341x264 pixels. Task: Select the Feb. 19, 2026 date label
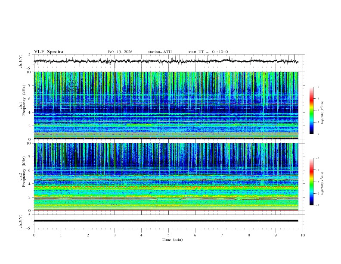pyautogui.click(x=120, y=52)
